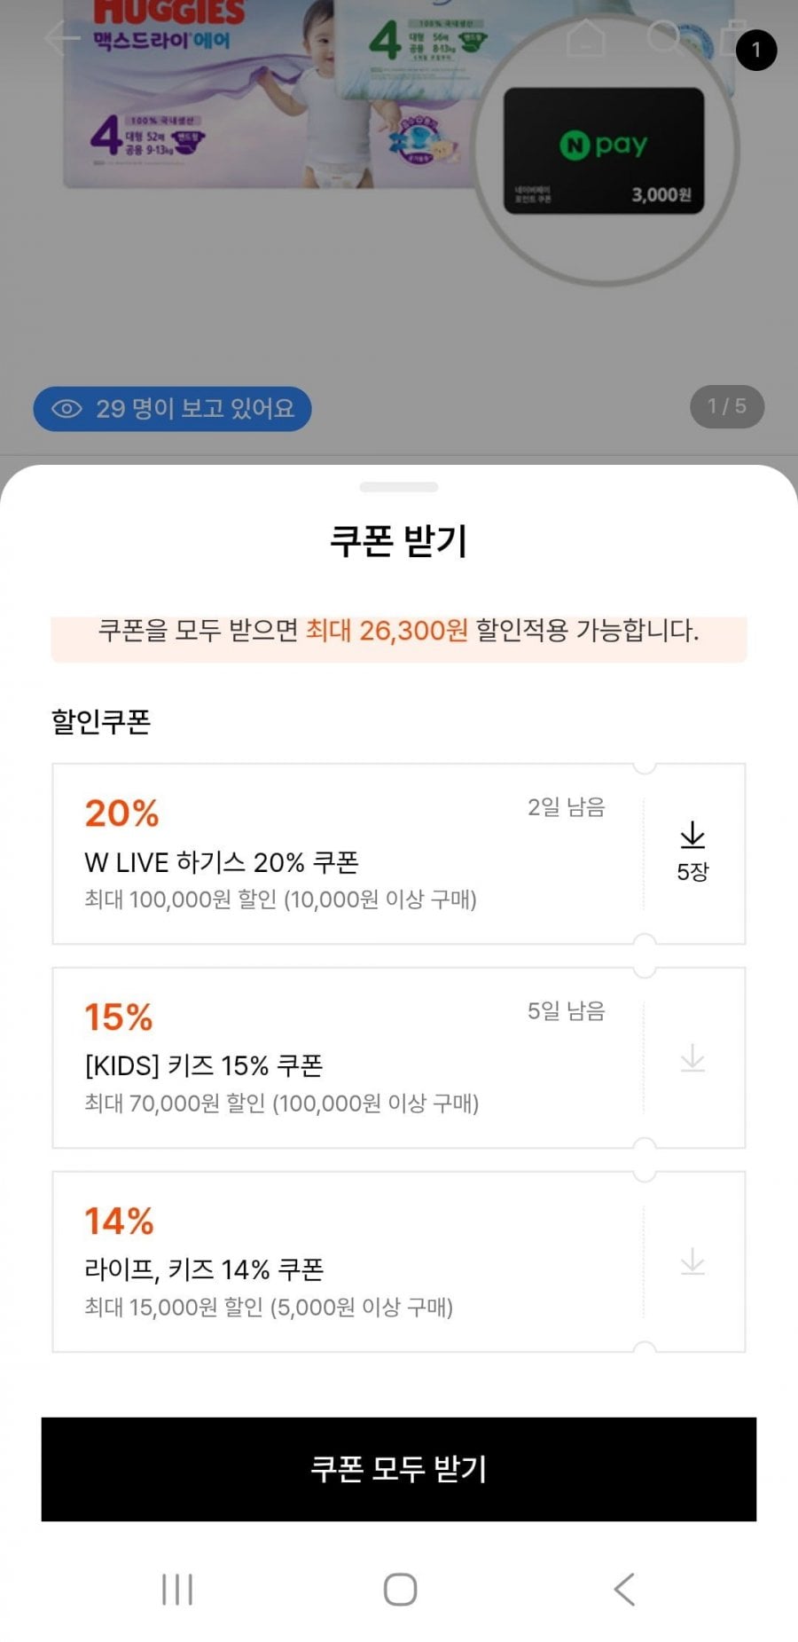Select the W LIVE 하기스 20% 쿠폰 title
This screenshot has width=798, height=1642.
pyautogui.click(x=222, y=862)
